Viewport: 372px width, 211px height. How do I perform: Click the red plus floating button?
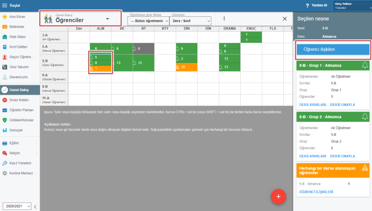coord(278,196)
